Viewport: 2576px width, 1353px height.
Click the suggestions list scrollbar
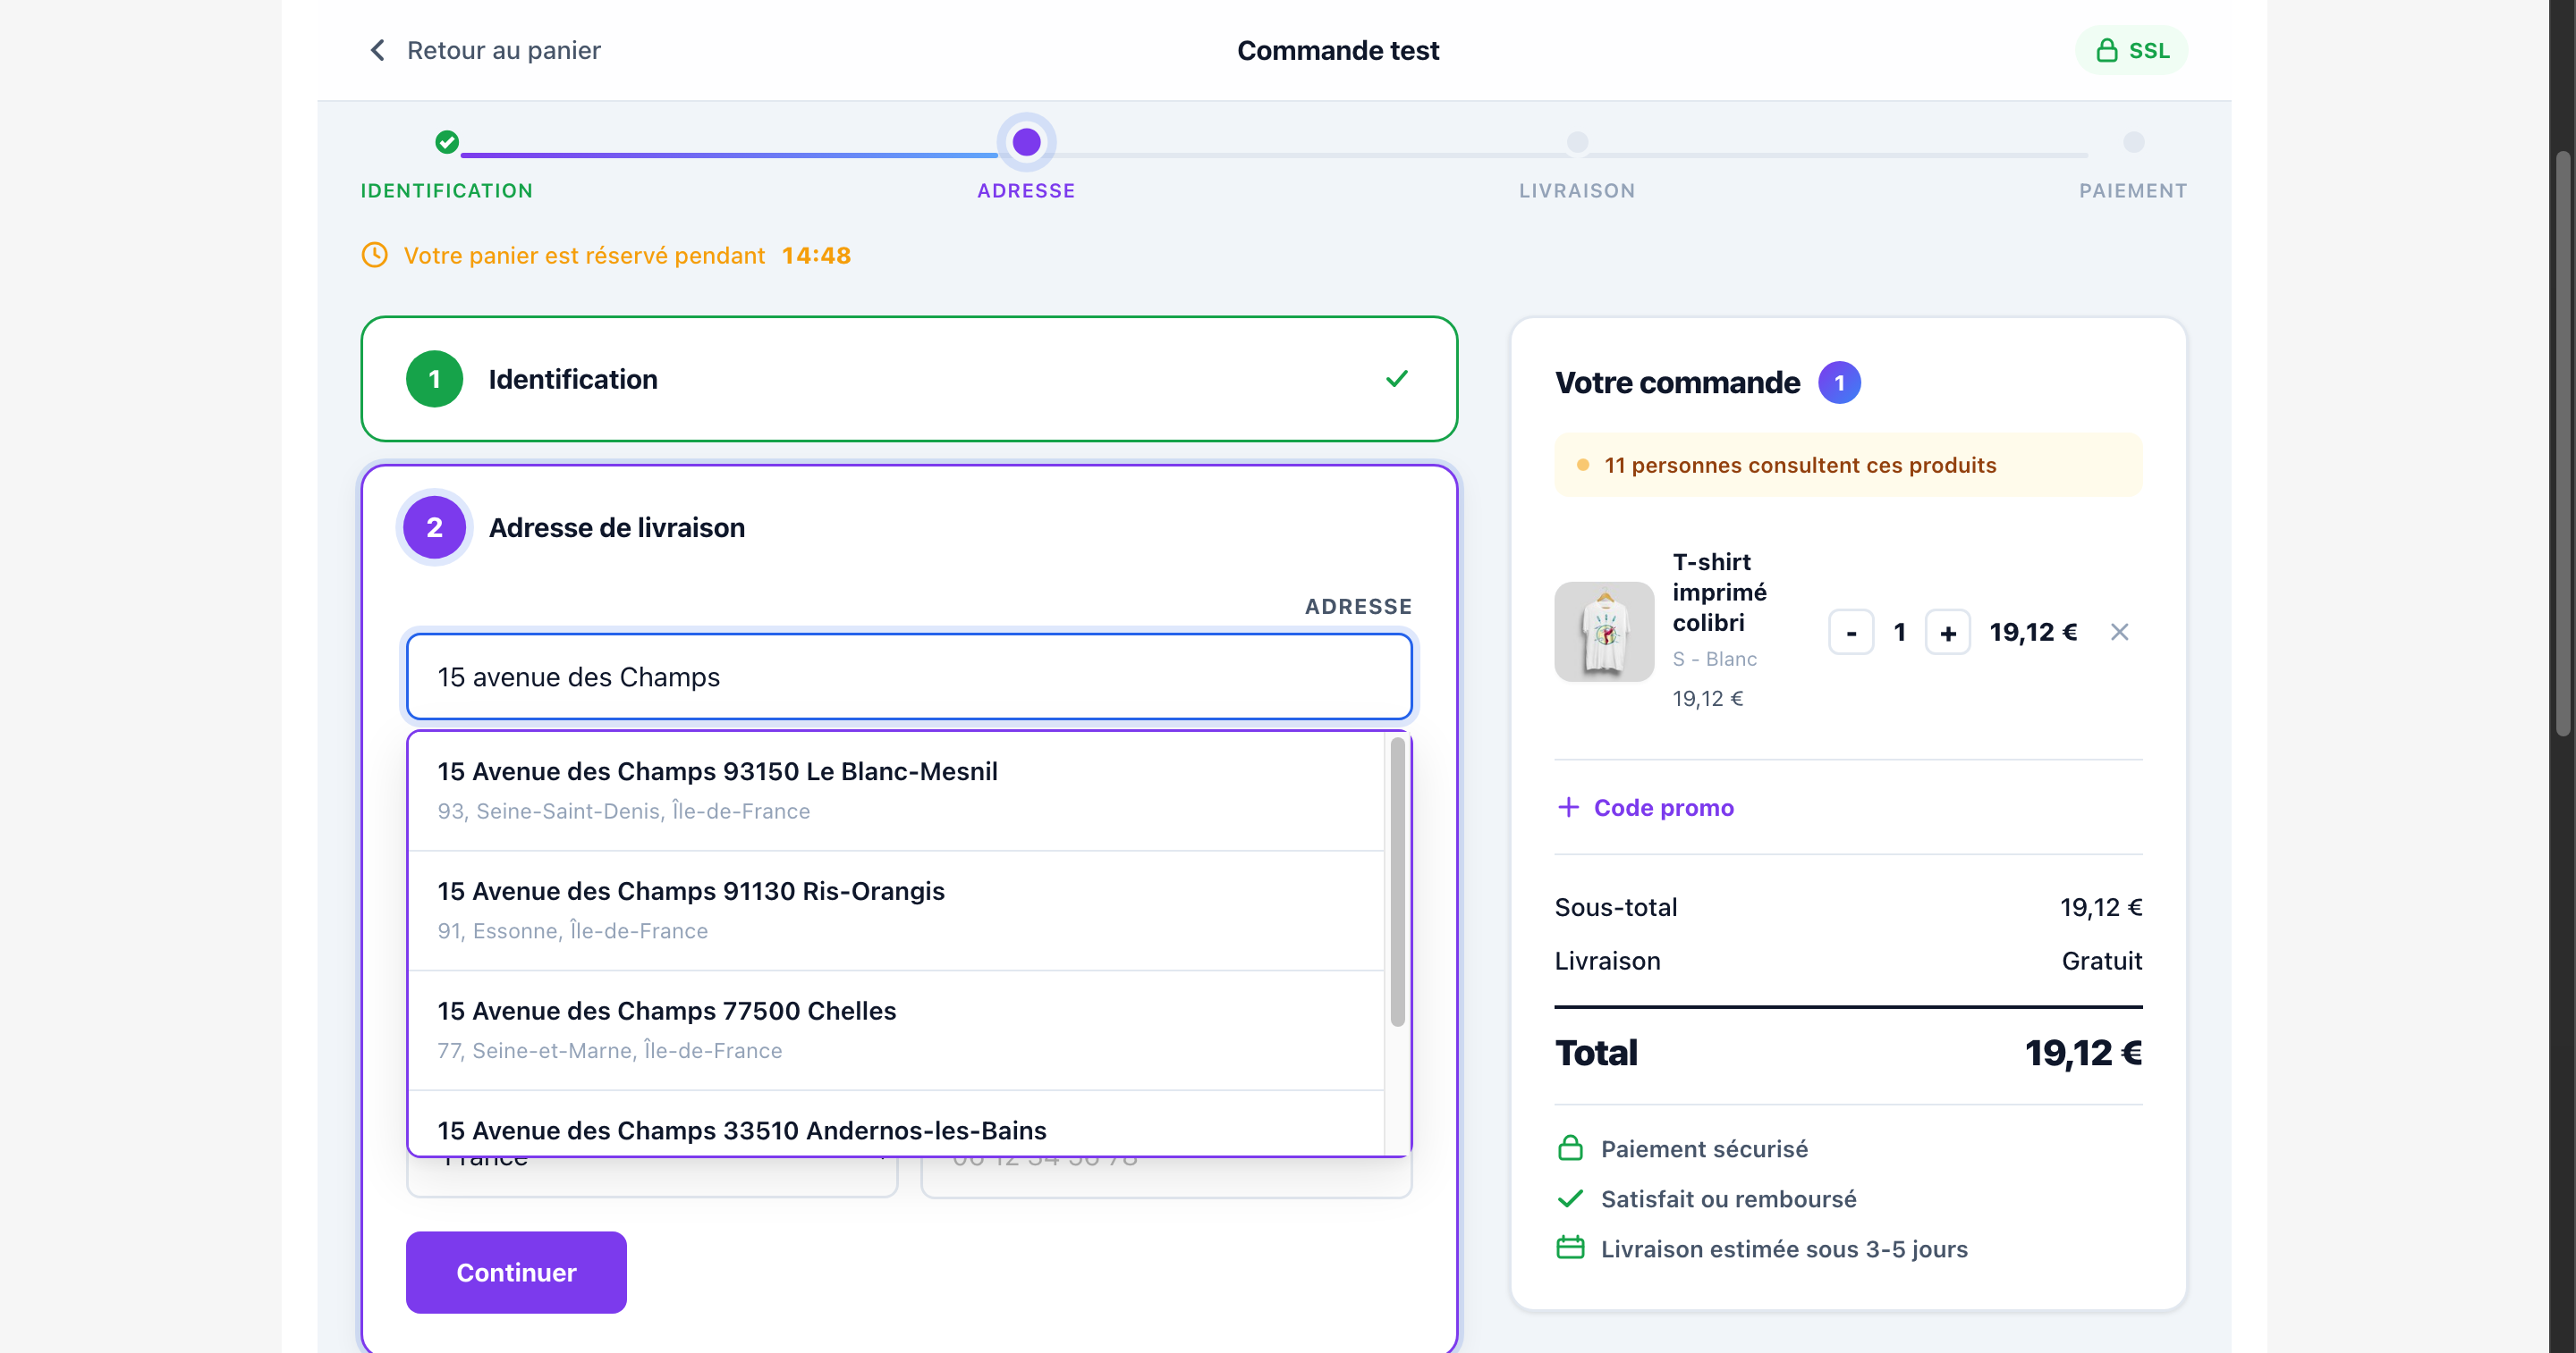click(1397, 880)
